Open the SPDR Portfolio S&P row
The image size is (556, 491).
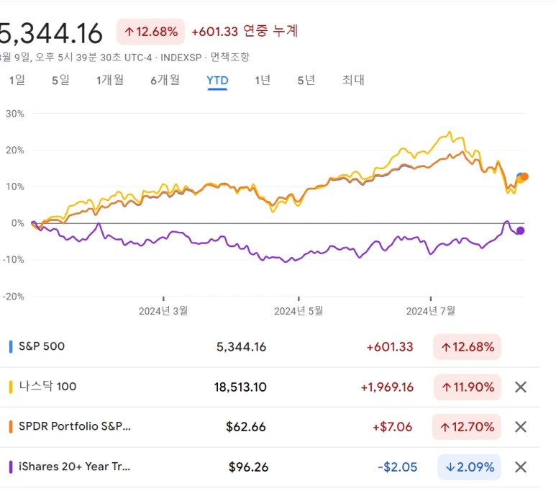tap(270, 427)
